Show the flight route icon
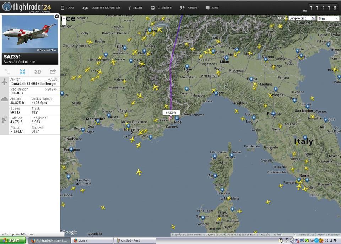Viewport: 341px width, 244px height. click(x=7, y=71)
